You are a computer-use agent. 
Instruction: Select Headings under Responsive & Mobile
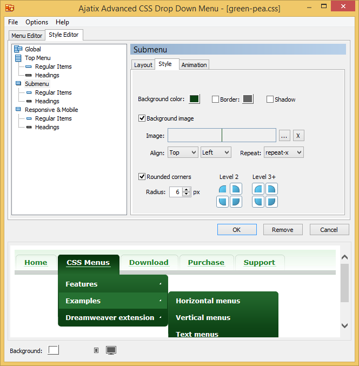47,127
